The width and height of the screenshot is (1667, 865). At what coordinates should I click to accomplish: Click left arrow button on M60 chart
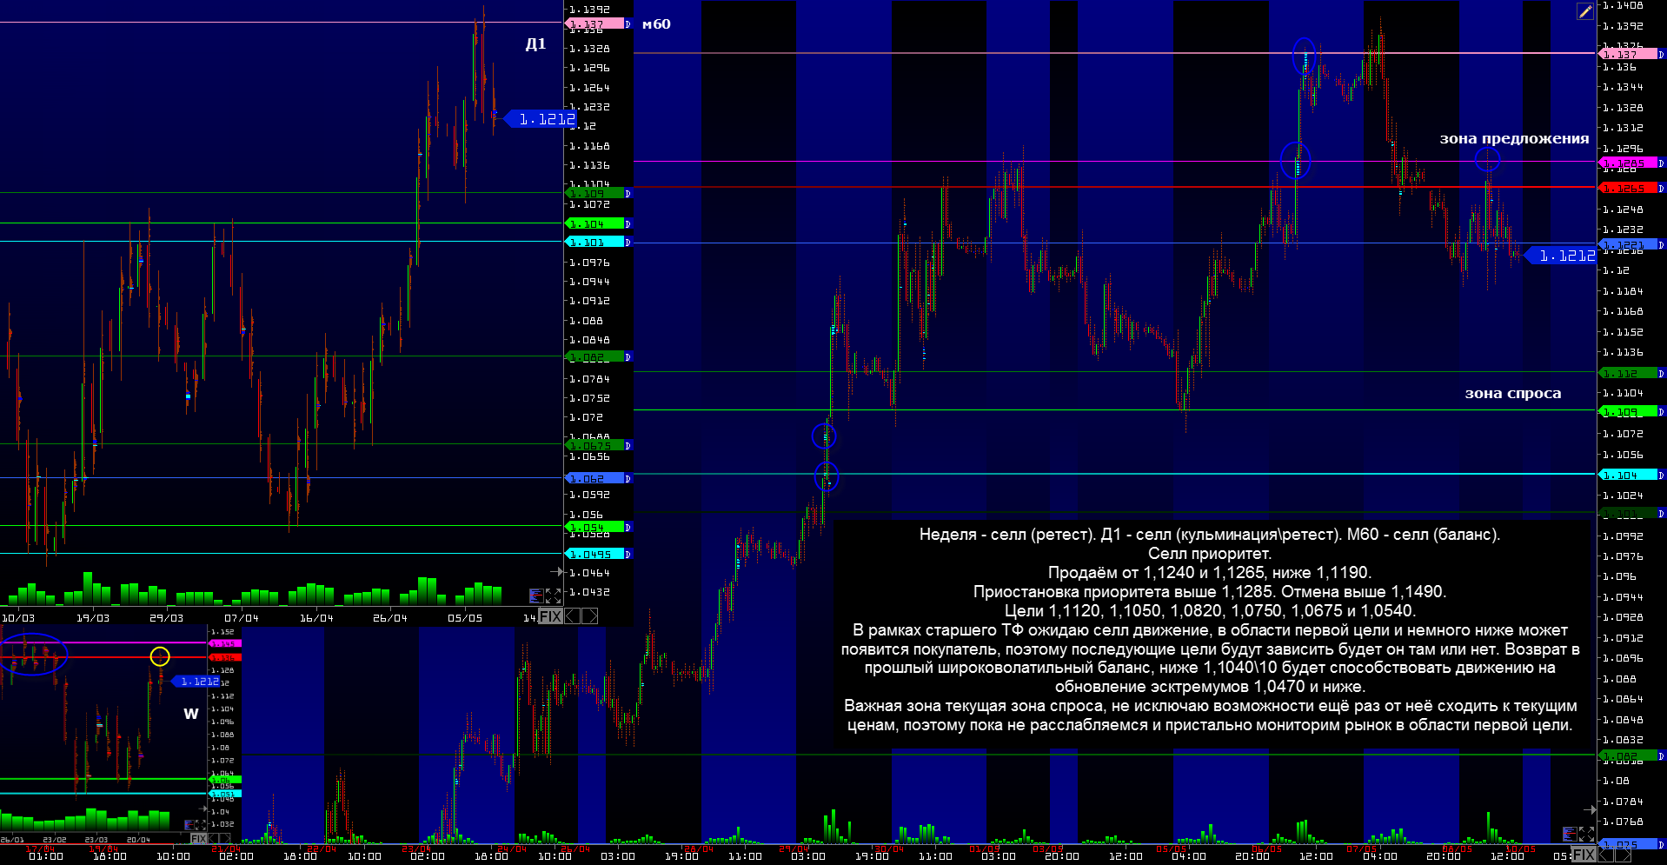pos(1606,855)
